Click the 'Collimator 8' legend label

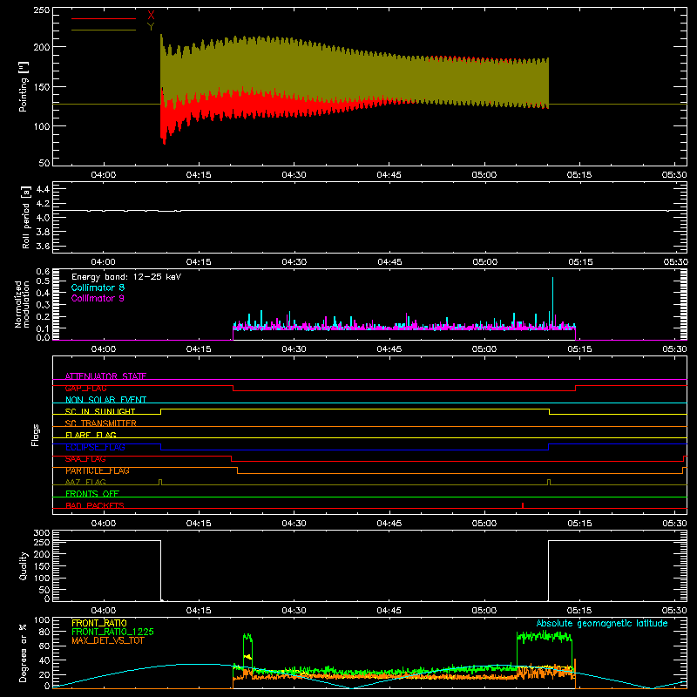[98, 288]
